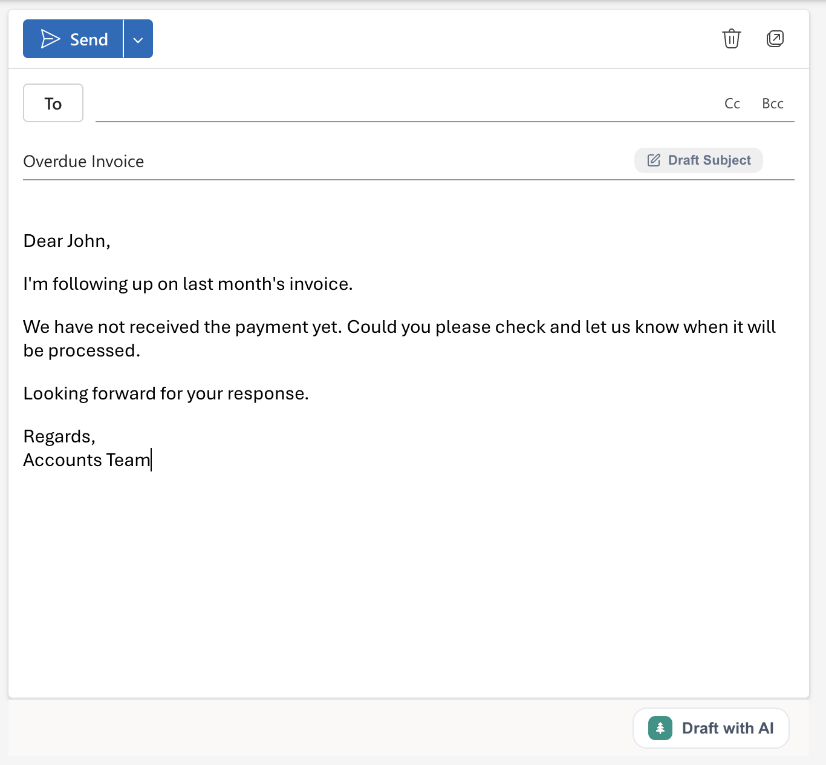
Task: Open Draft with AI assistant
Action: tap(711, 728)
